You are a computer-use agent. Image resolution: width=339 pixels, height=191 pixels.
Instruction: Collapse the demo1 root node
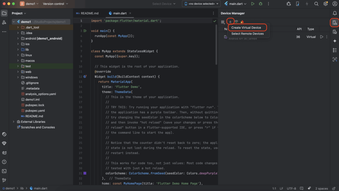click(14, 22)
